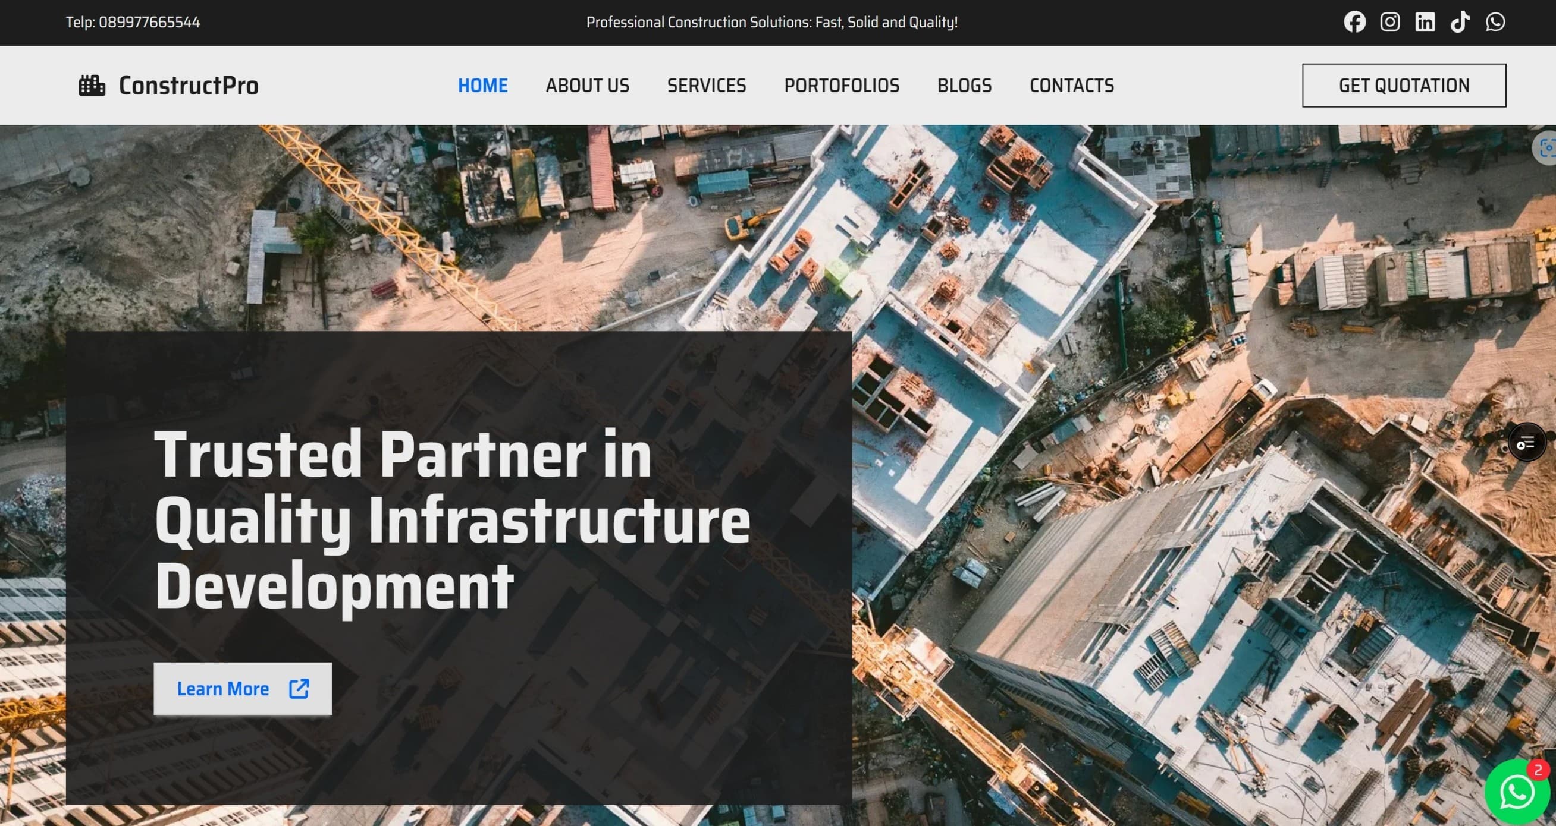Image resolution: width=1556 pixels, height=826 pixels.
Task: Open the Instagram social icon
Action: click(x=1390, y=23)
